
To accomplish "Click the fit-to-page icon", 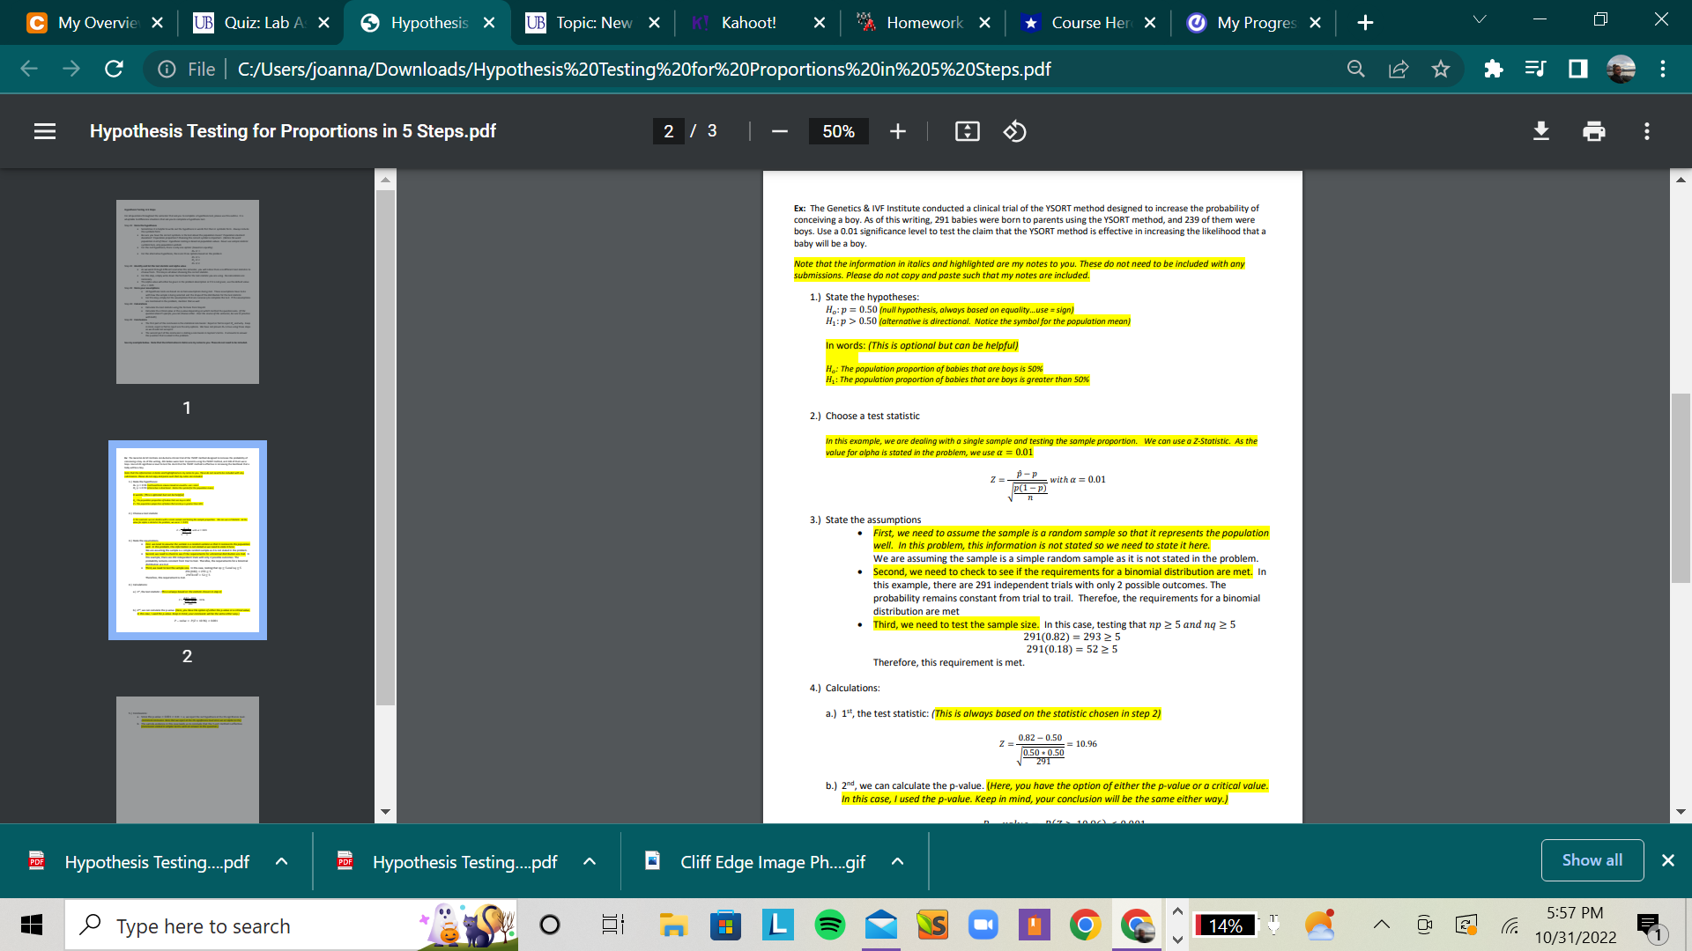I will [x=967, y=130].
